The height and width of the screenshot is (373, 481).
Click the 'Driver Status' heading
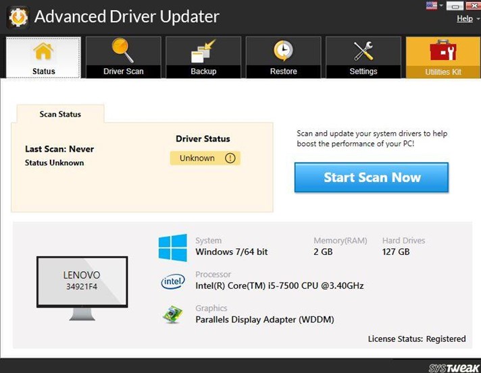[x=203, y=139]
